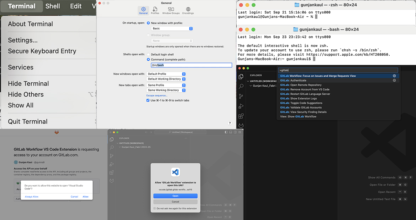Collapse Gunjan Kaul_Fabri folder in dark VS Code explorer
The image size is (416, 220).
click(251, 86)
